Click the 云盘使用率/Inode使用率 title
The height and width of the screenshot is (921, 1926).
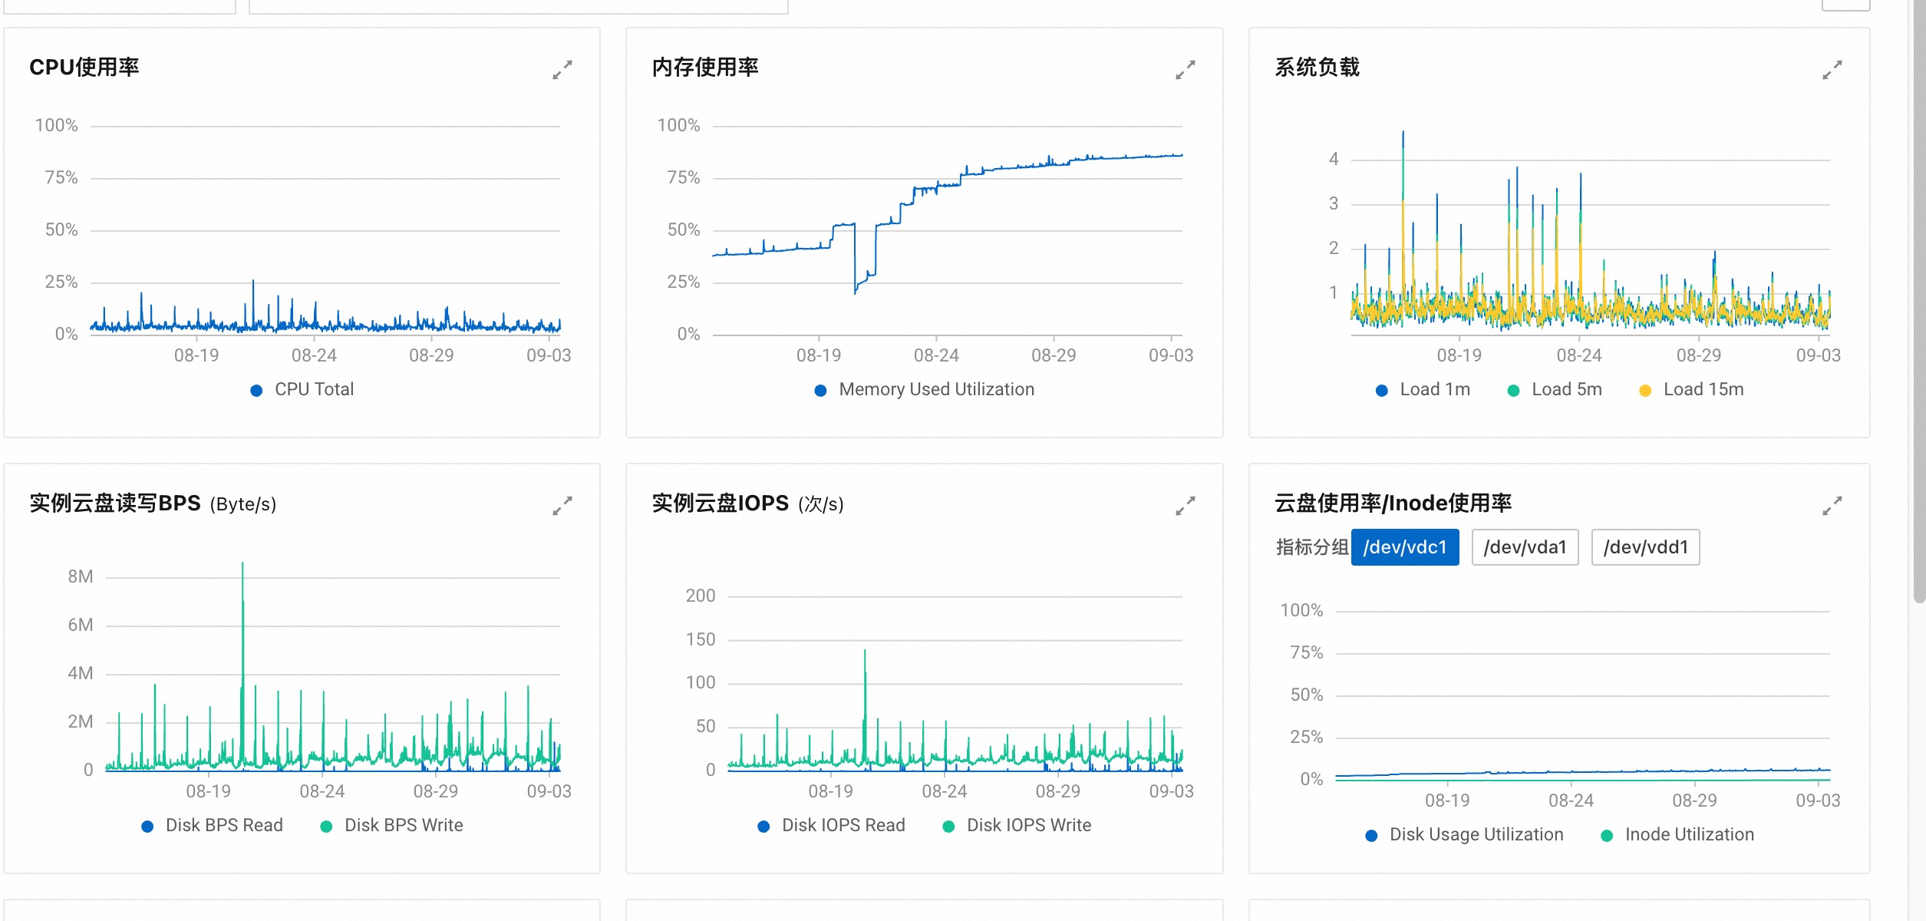click(1393, 503)
